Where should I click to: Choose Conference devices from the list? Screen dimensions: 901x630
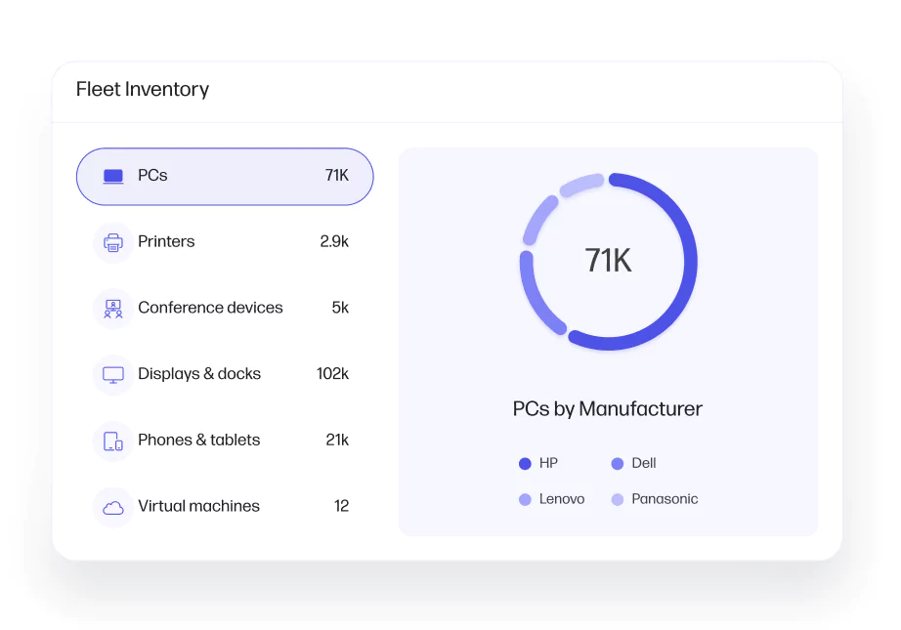click(x=210, y=308)
